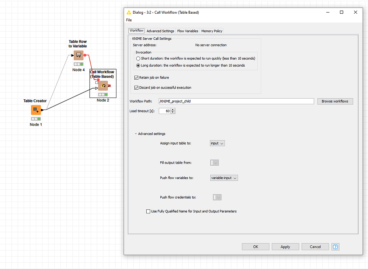The image size is (368, 269).
Task: Click the Browse workflows button
Action: click(x=335, y=101)
